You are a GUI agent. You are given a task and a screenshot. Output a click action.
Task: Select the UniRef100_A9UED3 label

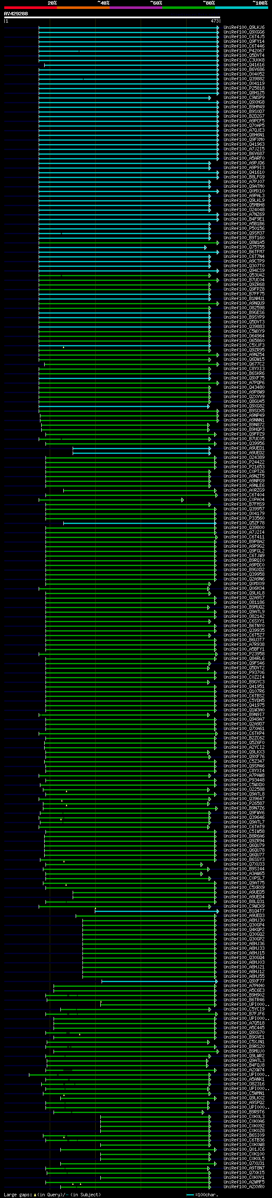coord(244,916)
